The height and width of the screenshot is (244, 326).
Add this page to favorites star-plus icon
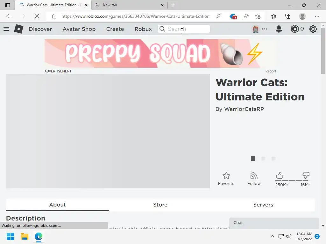click(x=258, y=16)
